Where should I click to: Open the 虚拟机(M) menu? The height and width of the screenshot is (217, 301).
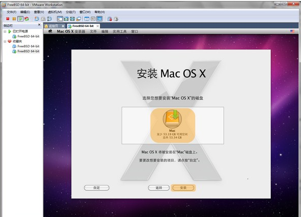[55, 12]
